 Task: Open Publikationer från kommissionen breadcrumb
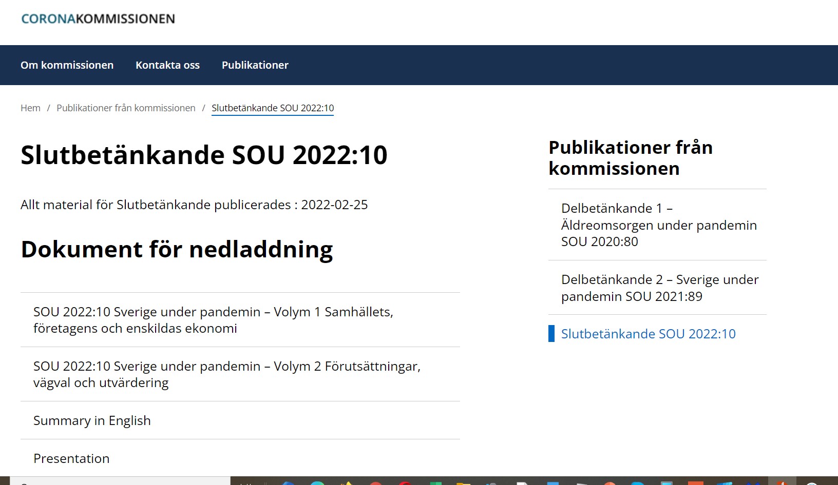point(126,108)
